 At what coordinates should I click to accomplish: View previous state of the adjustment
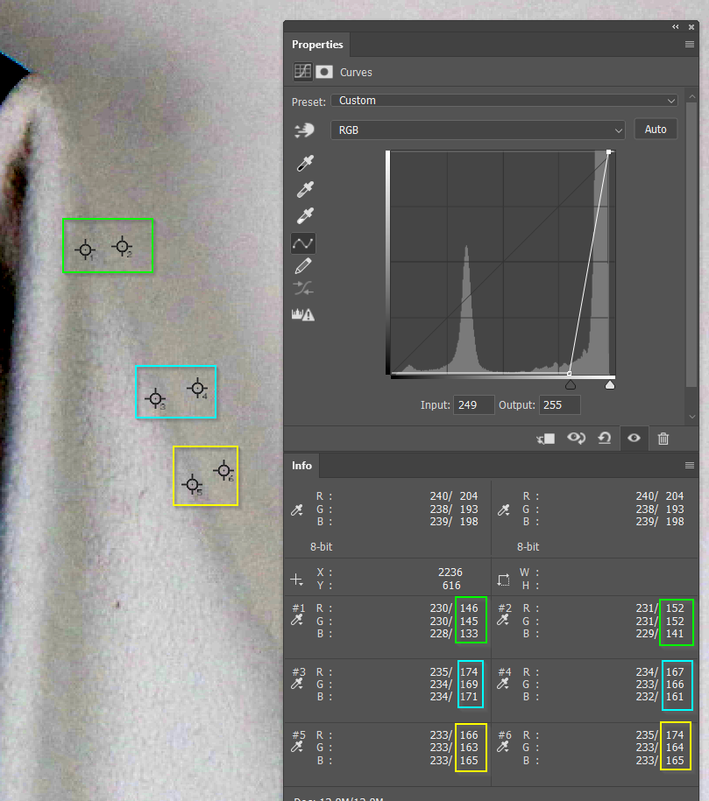(x=577, y=439)
